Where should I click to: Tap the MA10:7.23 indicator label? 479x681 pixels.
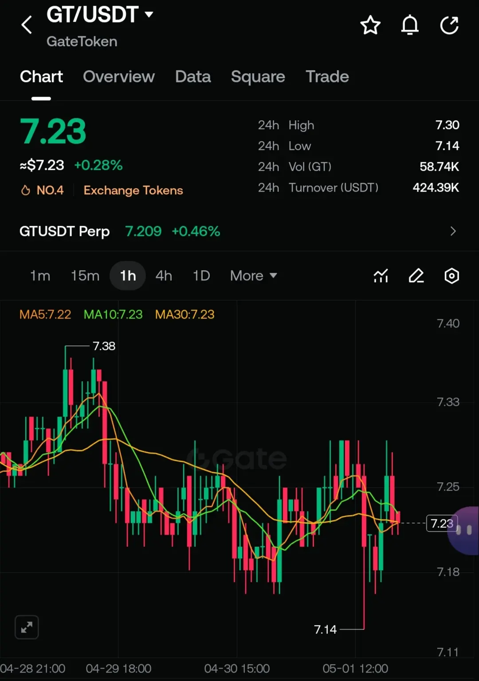(x=113, y=315)
